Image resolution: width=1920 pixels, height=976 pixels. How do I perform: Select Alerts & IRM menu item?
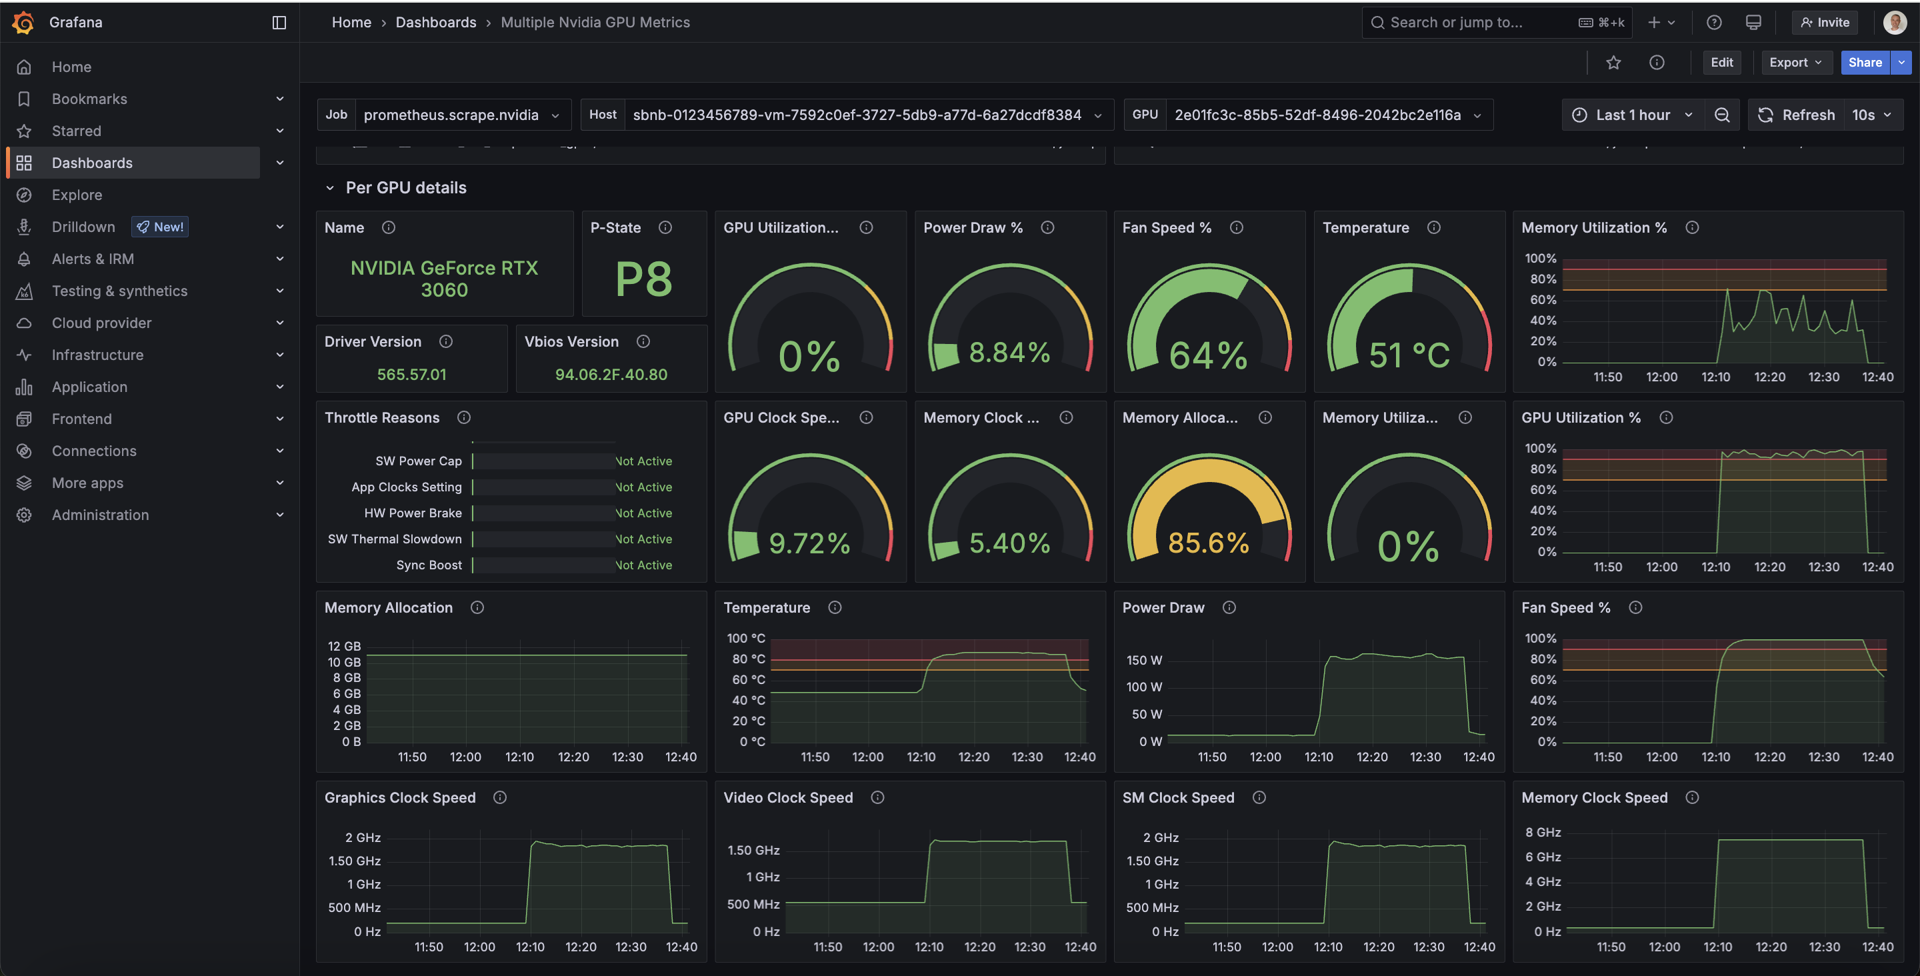(93, 259)
